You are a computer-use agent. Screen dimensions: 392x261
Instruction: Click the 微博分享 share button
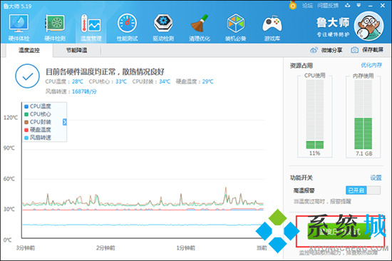[x=326, y=50]
